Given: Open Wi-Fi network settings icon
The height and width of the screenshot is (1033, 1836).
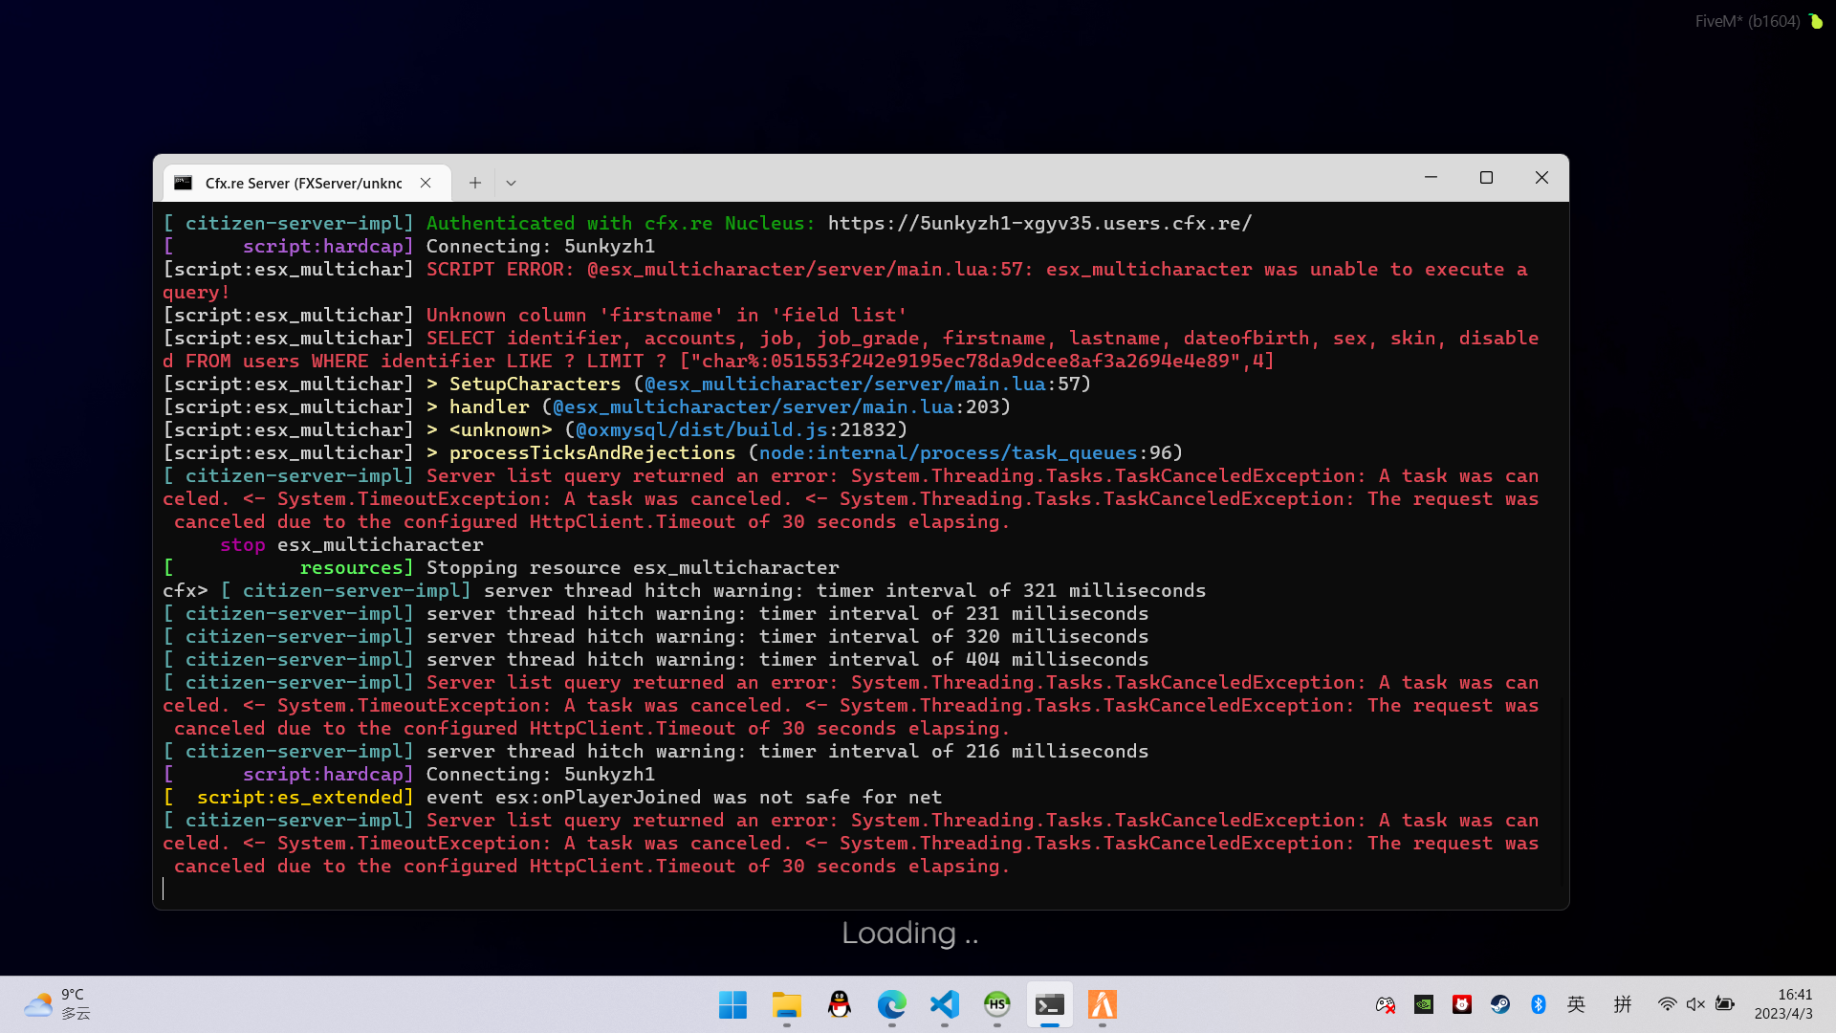Looking at the screenshot, I should point(1667,1004).
